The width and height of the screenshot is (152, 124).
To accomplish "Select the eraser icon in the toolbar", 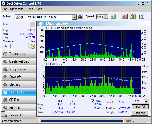I will click(125, 16).
